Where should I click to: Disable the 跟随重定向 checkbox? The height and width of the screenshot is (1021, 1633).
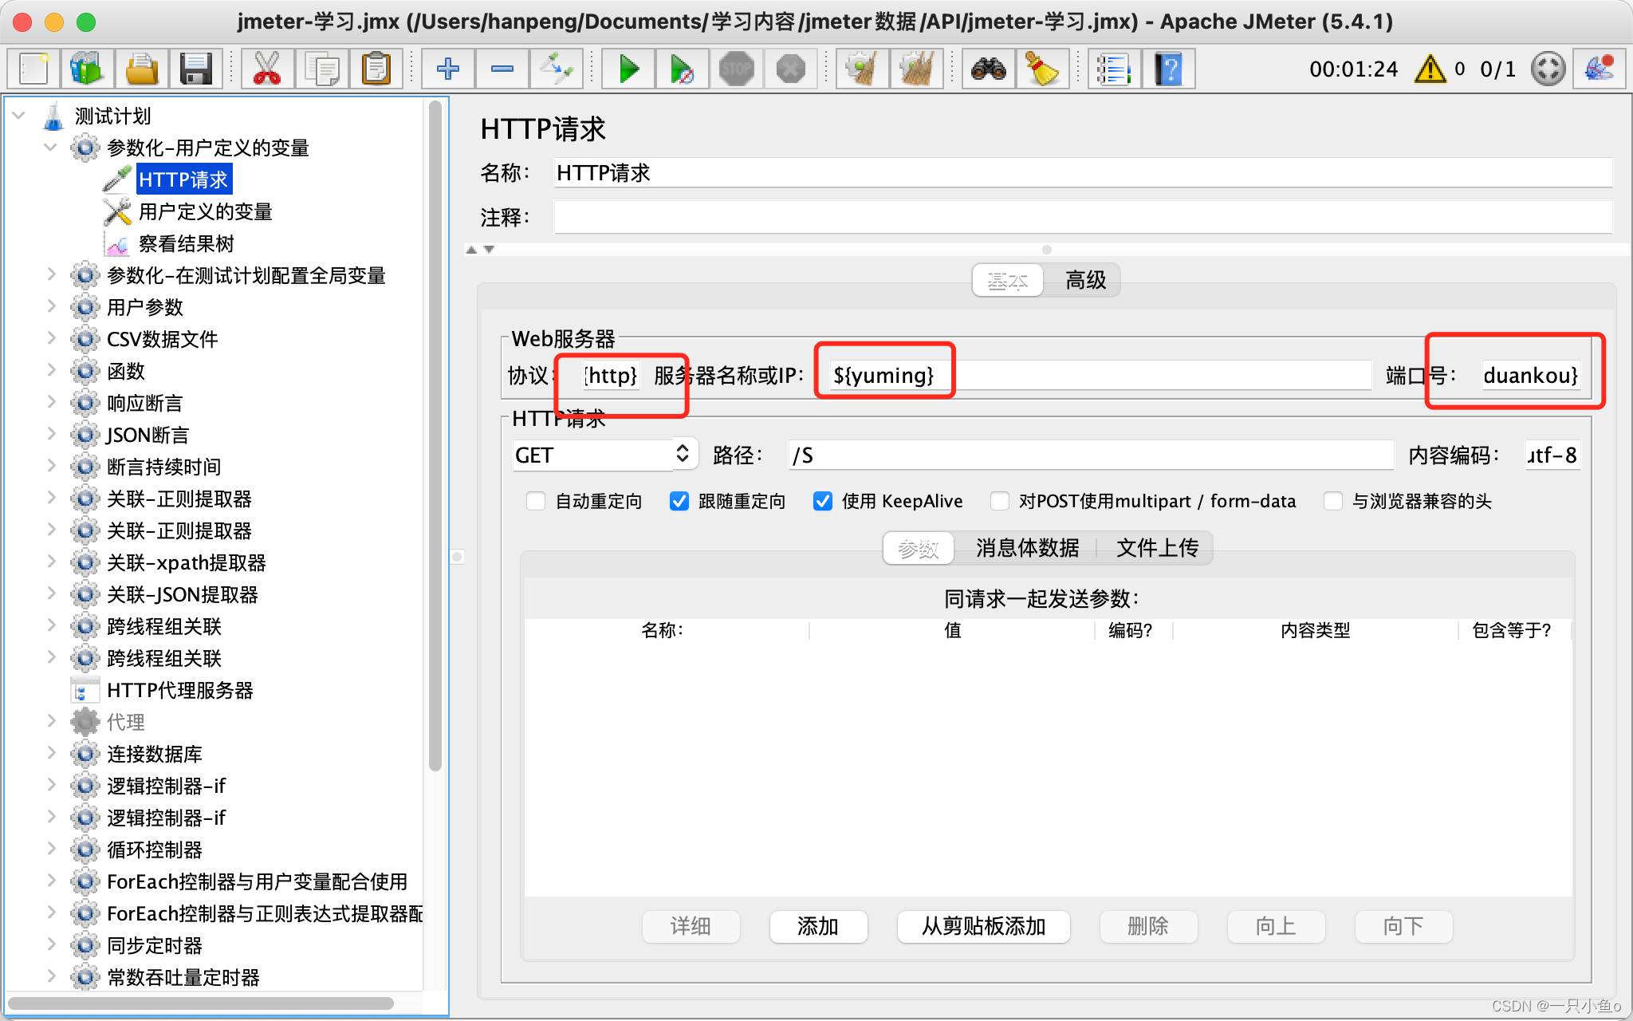click(x=679, y=501)
